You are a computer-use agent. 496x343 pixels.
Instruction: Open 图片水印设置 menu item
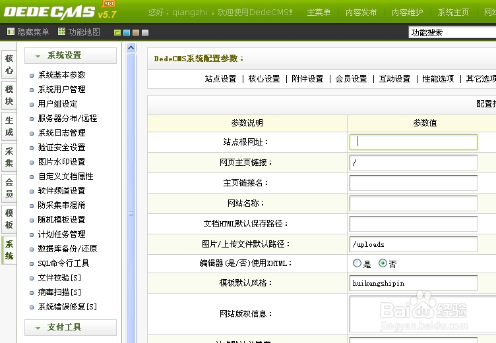coord(62,162)
